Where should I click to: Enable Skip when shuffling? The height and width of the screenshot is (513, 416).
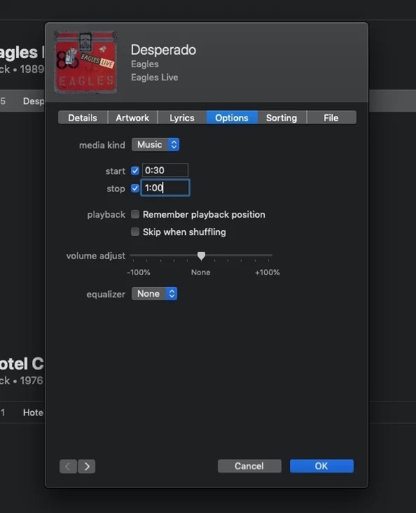pos(135,232)
